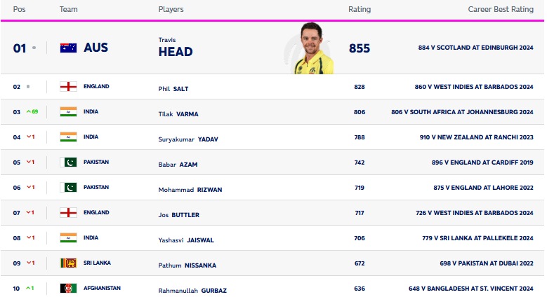Click the Rating column header
The width and height of the screenshot is (547, 297).
click(x=360, y=10)
